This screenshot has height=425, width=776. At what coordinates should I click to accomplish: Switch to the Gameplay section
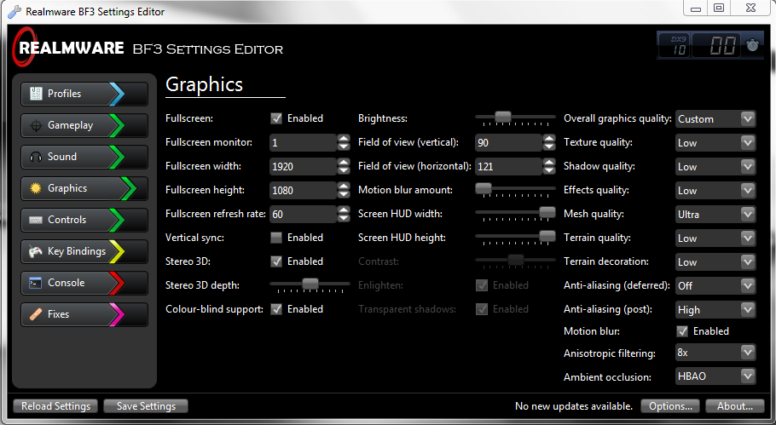click(x=84, y=125)
